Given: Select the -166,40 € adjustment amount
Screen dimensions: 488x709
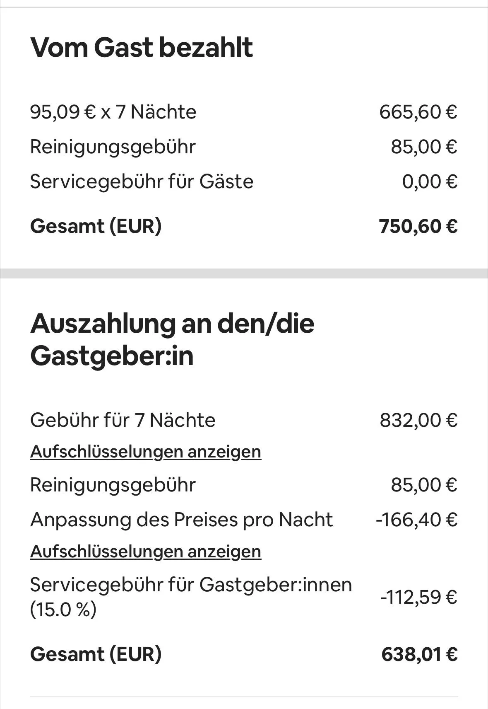Looking at the screenshot, I should pos(417,520).
